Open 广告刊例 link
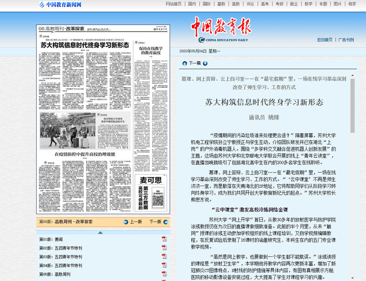Image resolution: width=366 pixels, height=281 pixels. pos(346,40)
